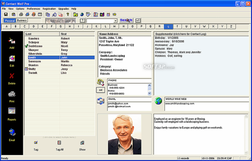
Task: Click the Search button
Action: (x=126, y=20)
